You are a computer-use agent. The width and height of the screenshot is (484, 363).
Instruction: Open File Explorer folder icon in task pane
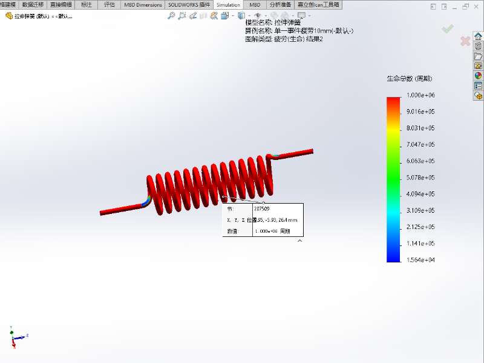(x=478, y=56)
